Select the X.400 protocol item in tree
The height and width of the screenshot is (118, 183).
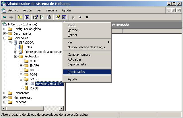click(34, 88)
